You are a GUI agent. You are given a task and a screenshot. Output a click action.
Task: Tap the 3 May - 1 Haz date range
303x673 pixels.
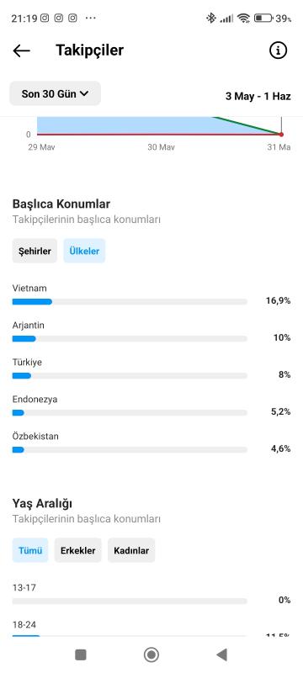tap(258, 96)
